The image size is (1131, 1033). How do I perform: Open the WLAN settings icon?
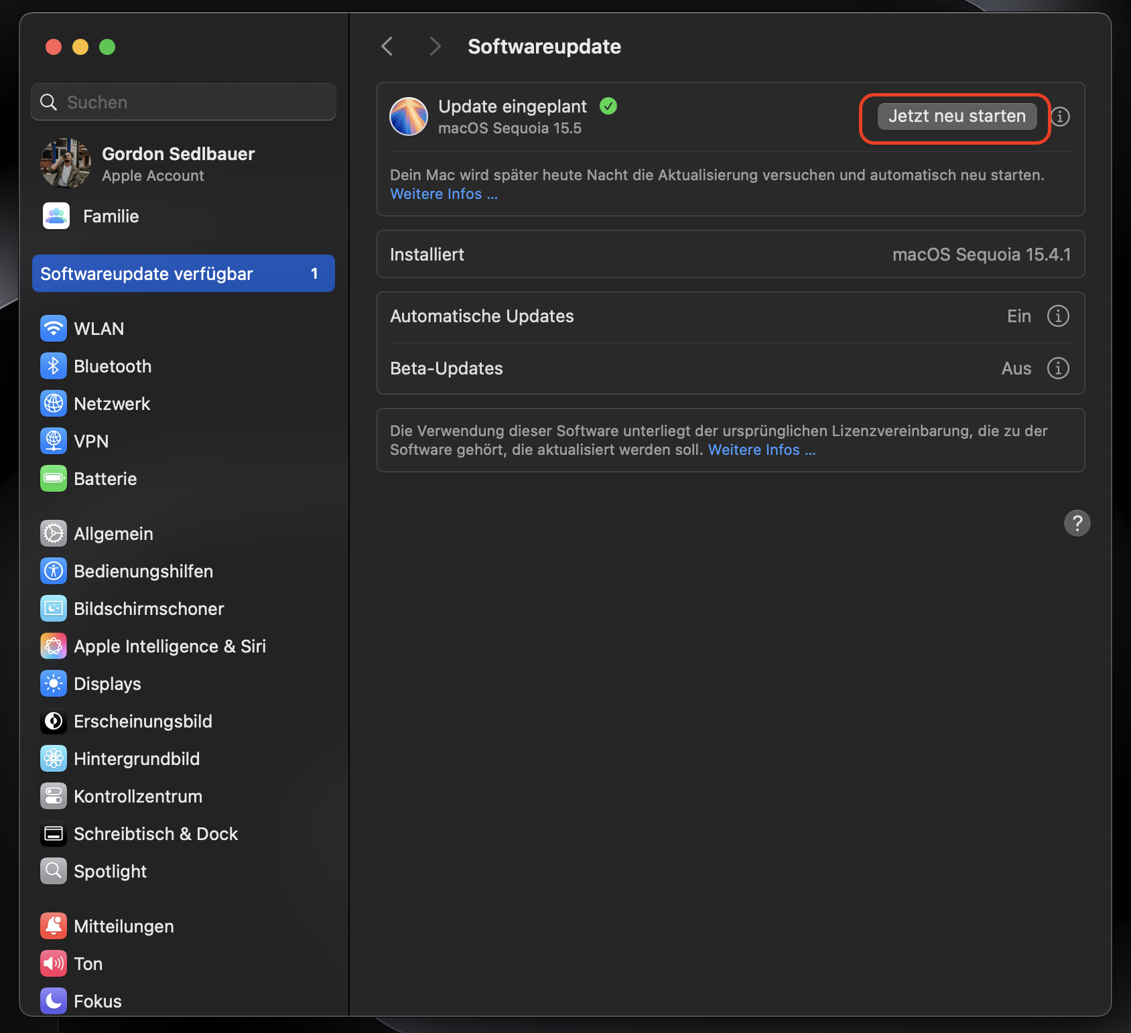coord(54,328)
